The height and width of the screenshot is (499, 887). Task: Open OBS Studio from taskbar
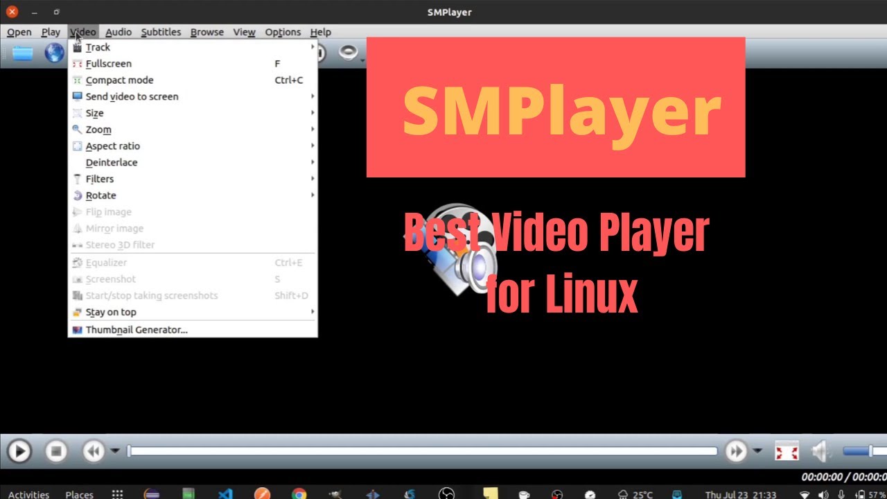pos(447,493)
